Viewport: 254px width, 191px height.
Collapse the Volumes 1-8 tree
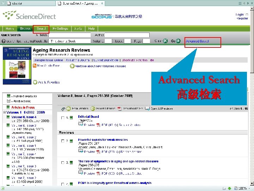coord(5,112)
